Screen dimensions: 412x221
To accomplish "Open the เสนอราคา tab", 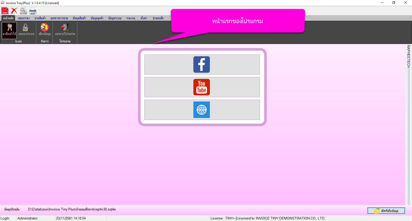I will coord(24,18).
